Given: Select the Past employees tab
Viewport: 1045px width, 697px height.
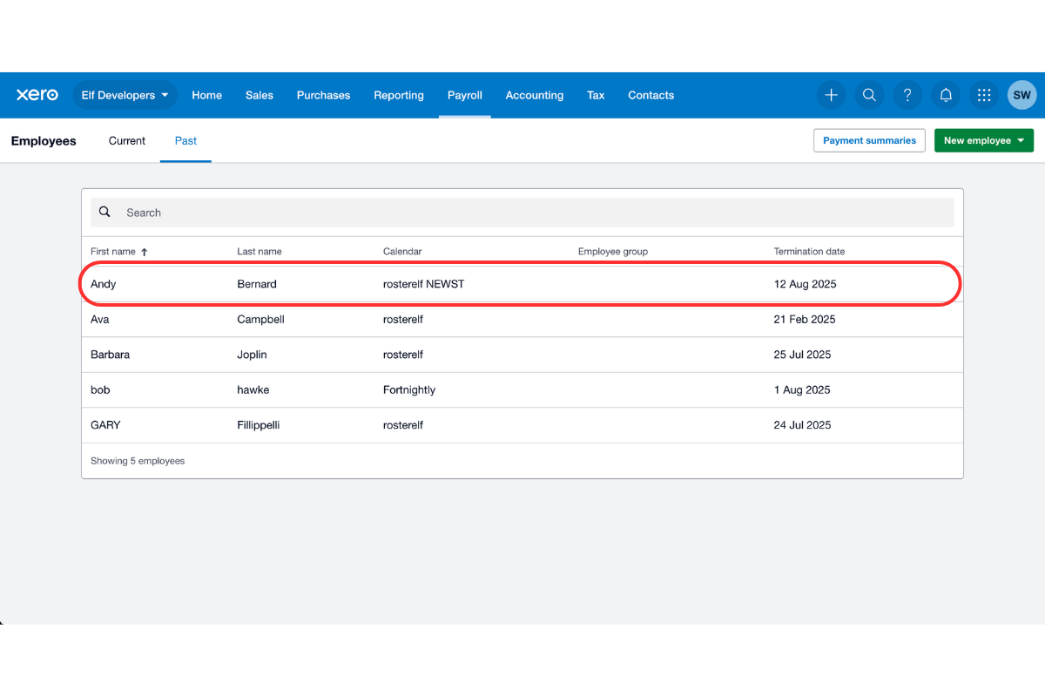Looking at the screenshot, I should pos(185,140).
